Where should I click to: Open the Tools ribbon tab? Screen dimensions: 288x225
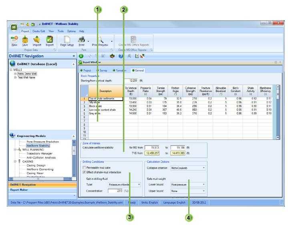(60, 31)
